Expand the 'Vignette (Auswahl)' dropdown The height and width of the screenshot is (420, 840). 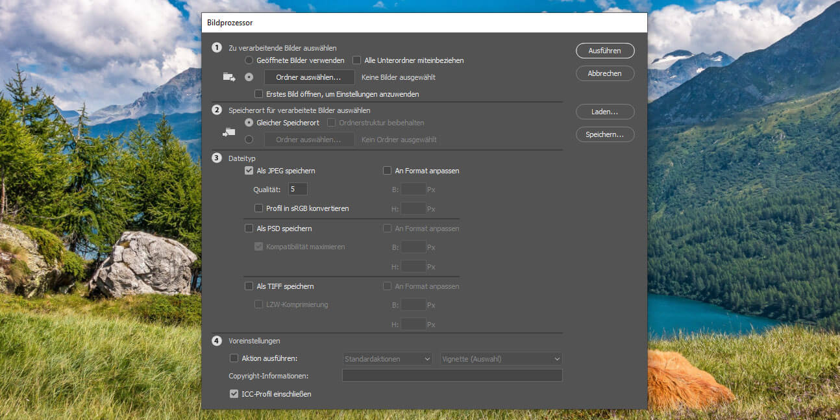pyautogui.click(x=501, y=358)
